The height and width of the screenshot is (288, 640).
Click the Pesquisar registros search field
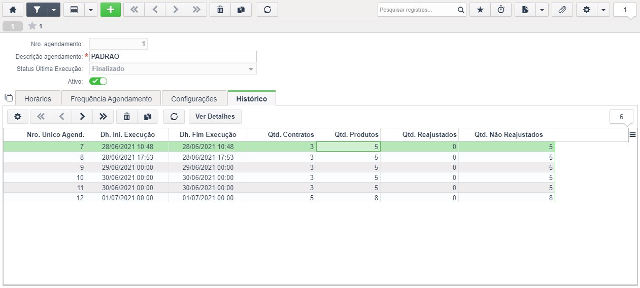pyautogui.click(x=417, y=10)
